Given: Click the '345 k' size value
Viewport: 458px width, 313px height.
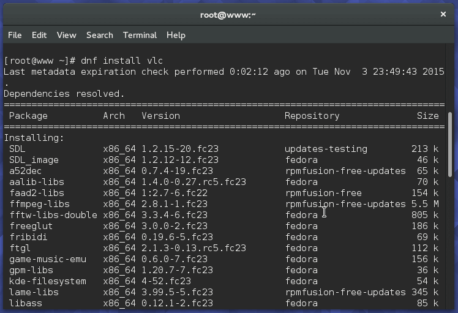Looking at the screenshot, I should [x=425, y=292].
